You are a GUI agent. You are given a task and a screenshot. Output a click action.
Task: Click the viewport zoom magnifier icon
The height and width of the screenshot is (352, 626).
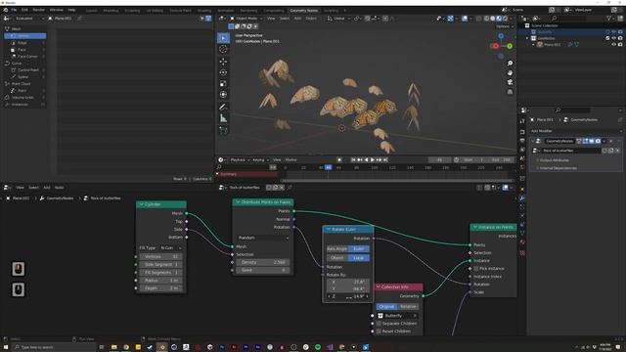click(x=510, y=64)
